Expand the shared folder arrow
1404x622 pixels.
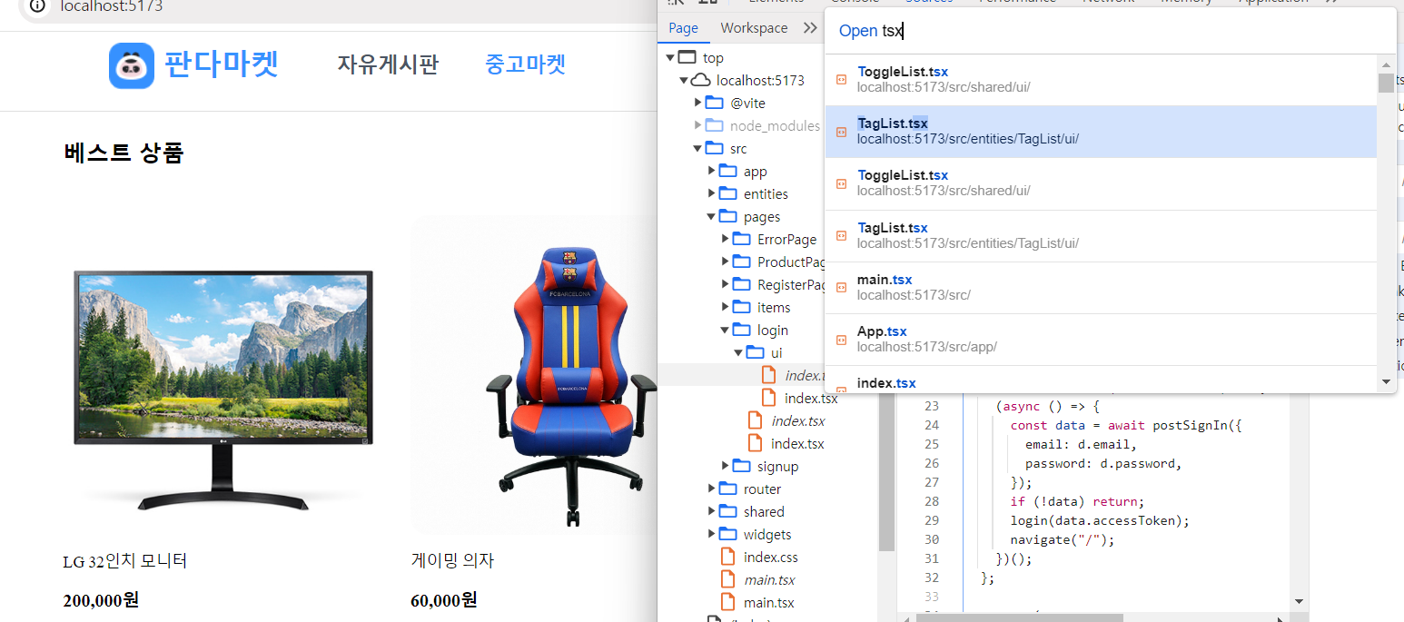click(x=712, y=511)
